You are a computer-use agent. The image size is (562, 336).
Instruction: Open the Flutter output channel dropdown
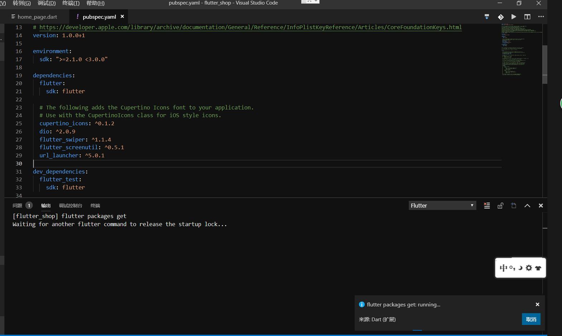coord(442,205)
